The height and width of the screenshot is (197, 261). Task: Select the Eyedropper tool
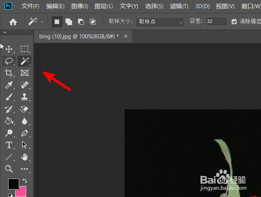(x=9, y=85)
